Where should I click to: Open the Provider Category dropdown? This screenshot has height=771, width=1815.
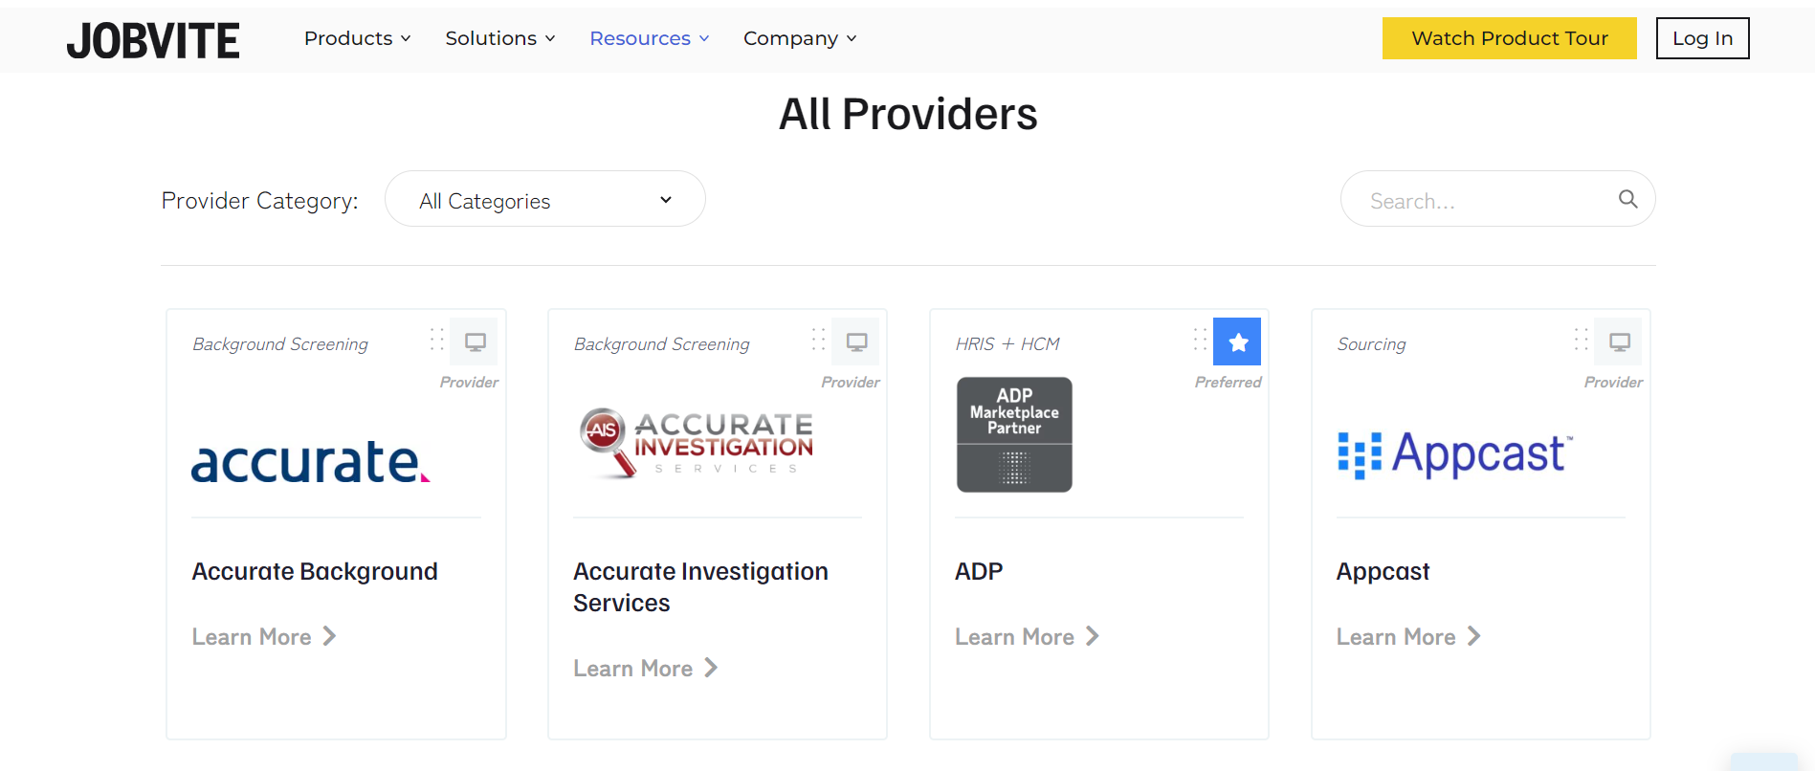click(x=544, y=199)
